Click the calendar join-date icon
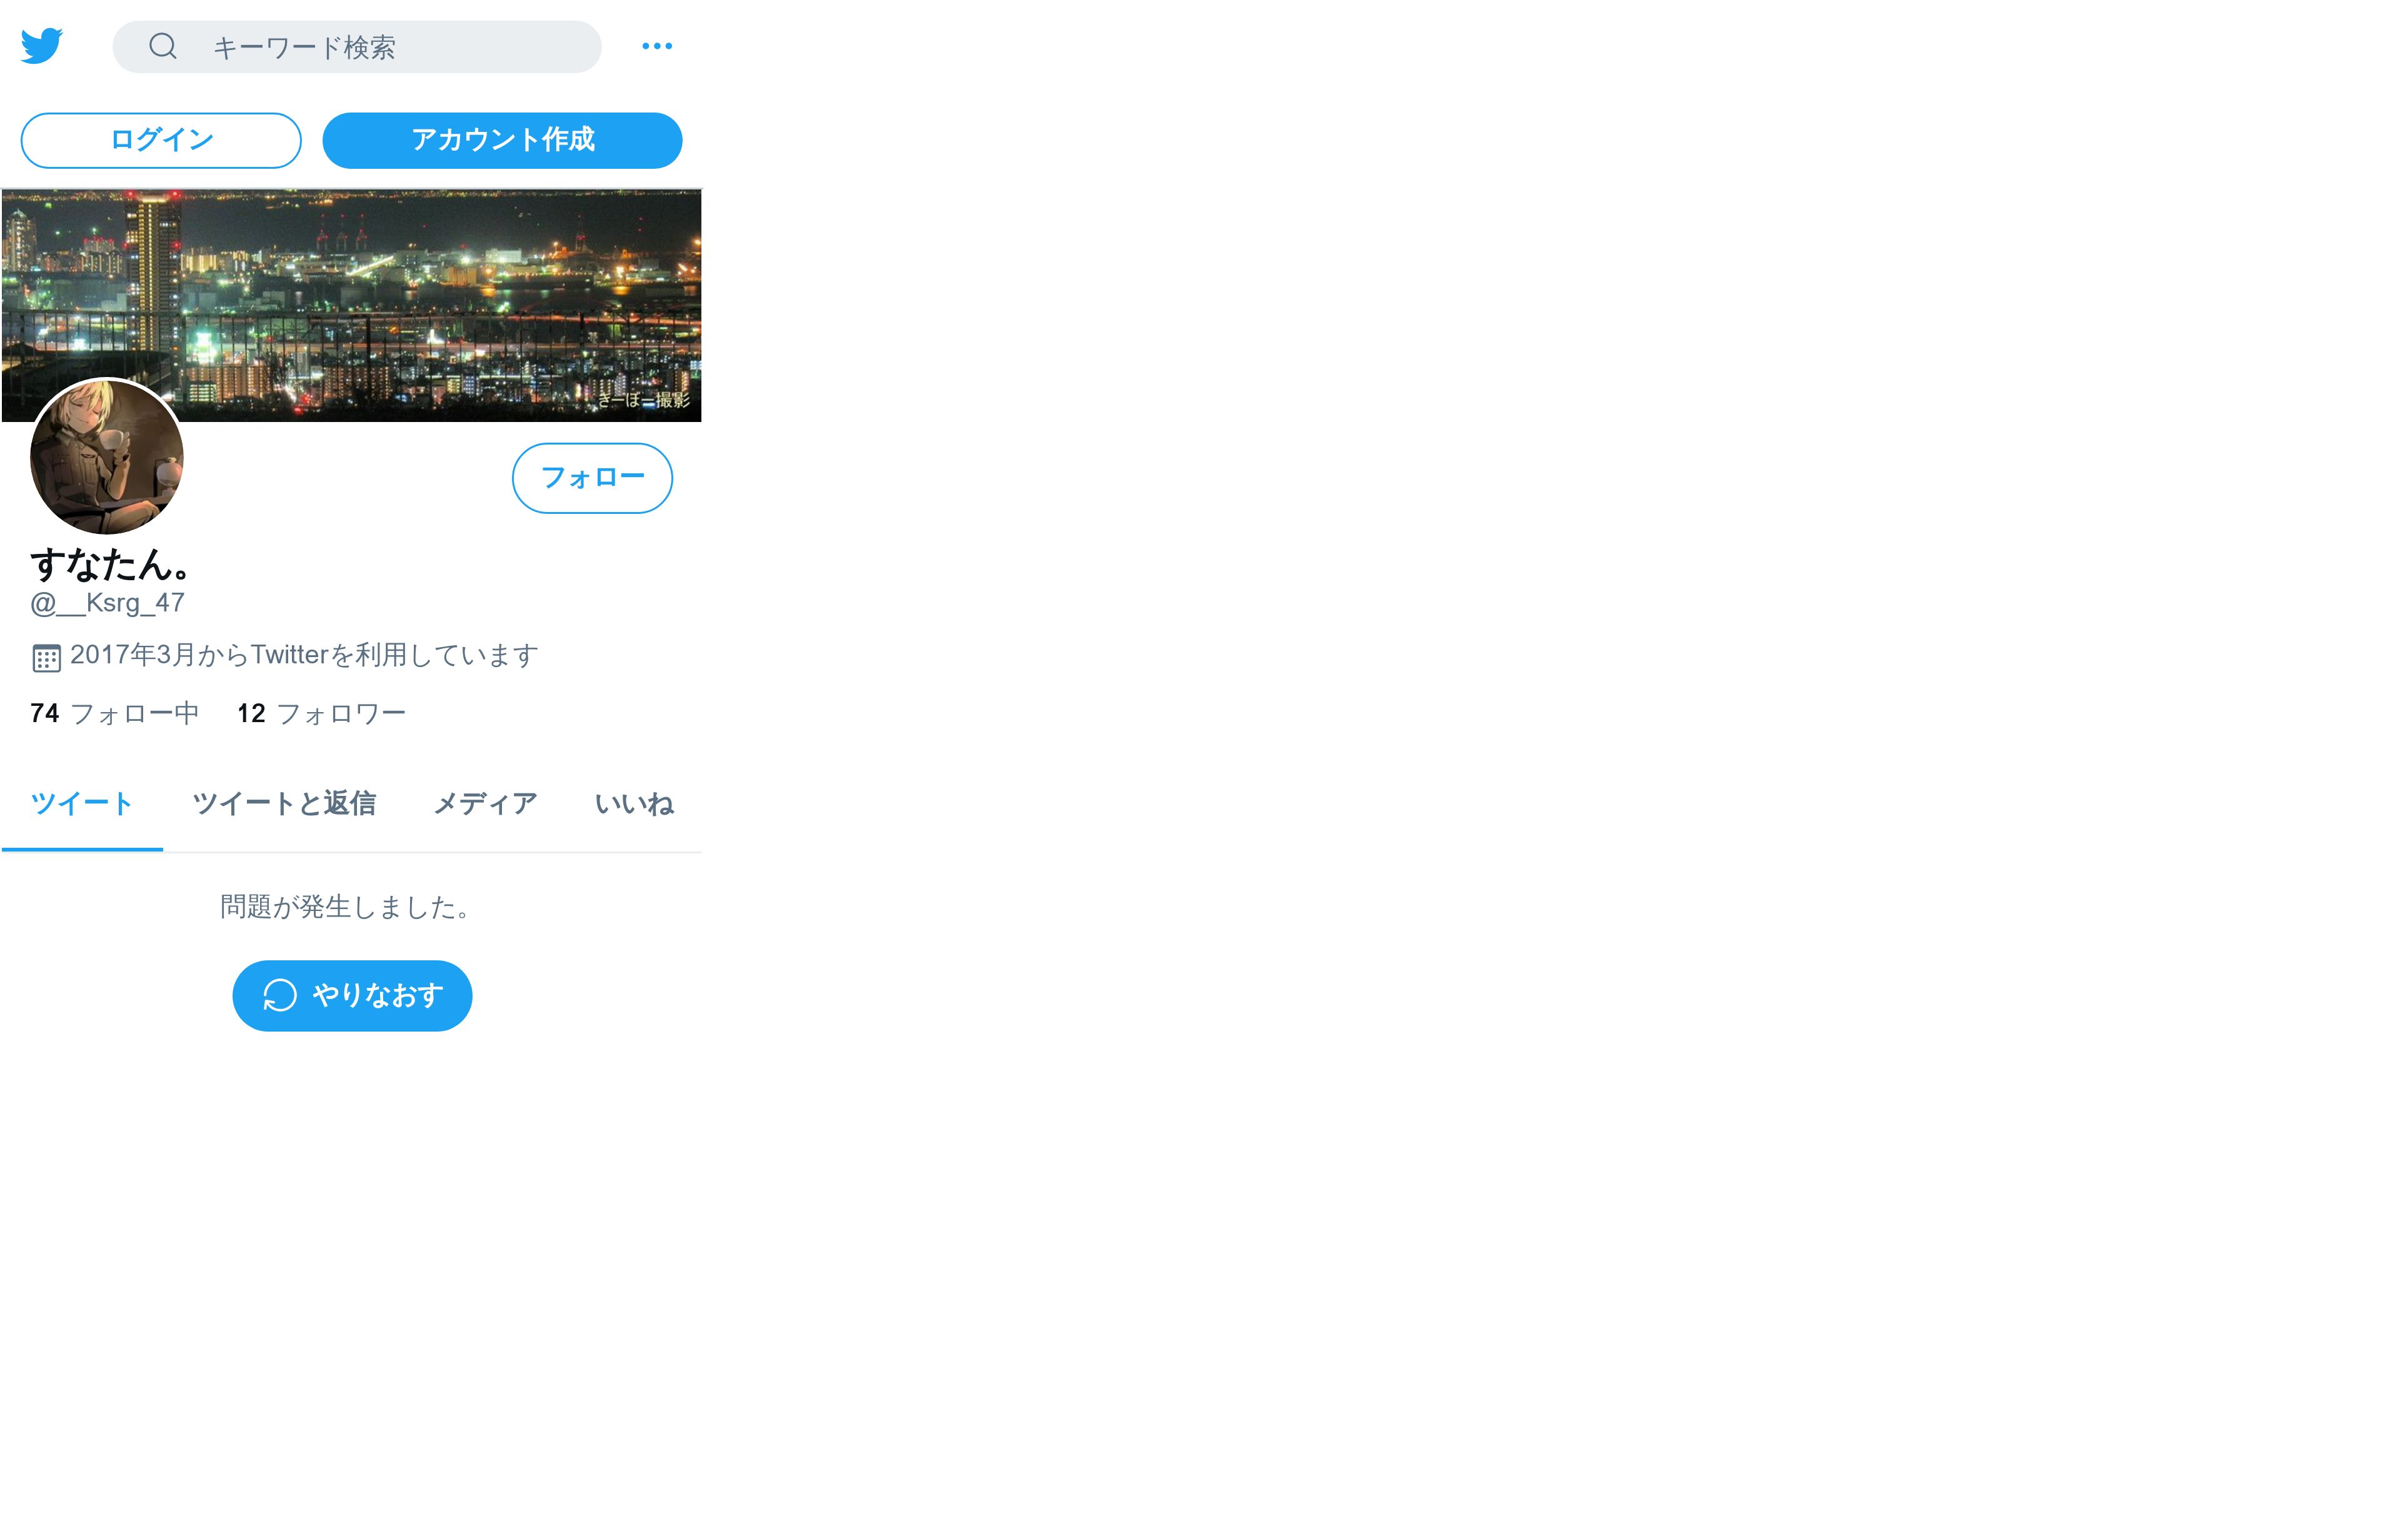This screenshot has width=2408, height=1523. click(x=46, y=658)
